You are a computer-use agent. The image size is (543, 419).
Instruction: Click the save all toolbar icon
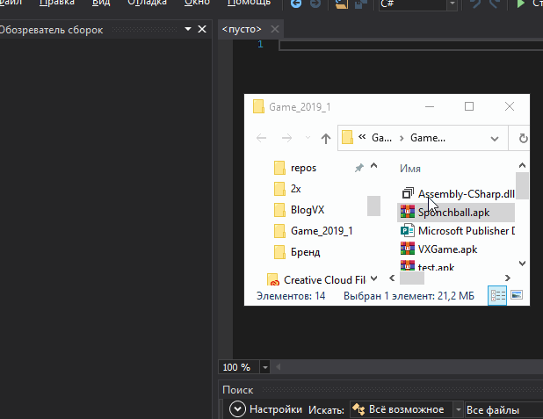tap(361, 4)
